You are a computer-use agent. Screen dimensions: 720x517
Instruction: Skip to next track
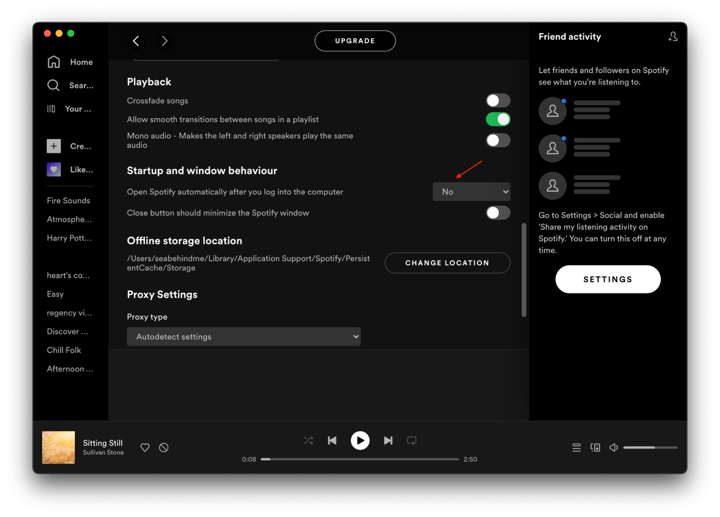pyautogui.click(x=388, y=441)
